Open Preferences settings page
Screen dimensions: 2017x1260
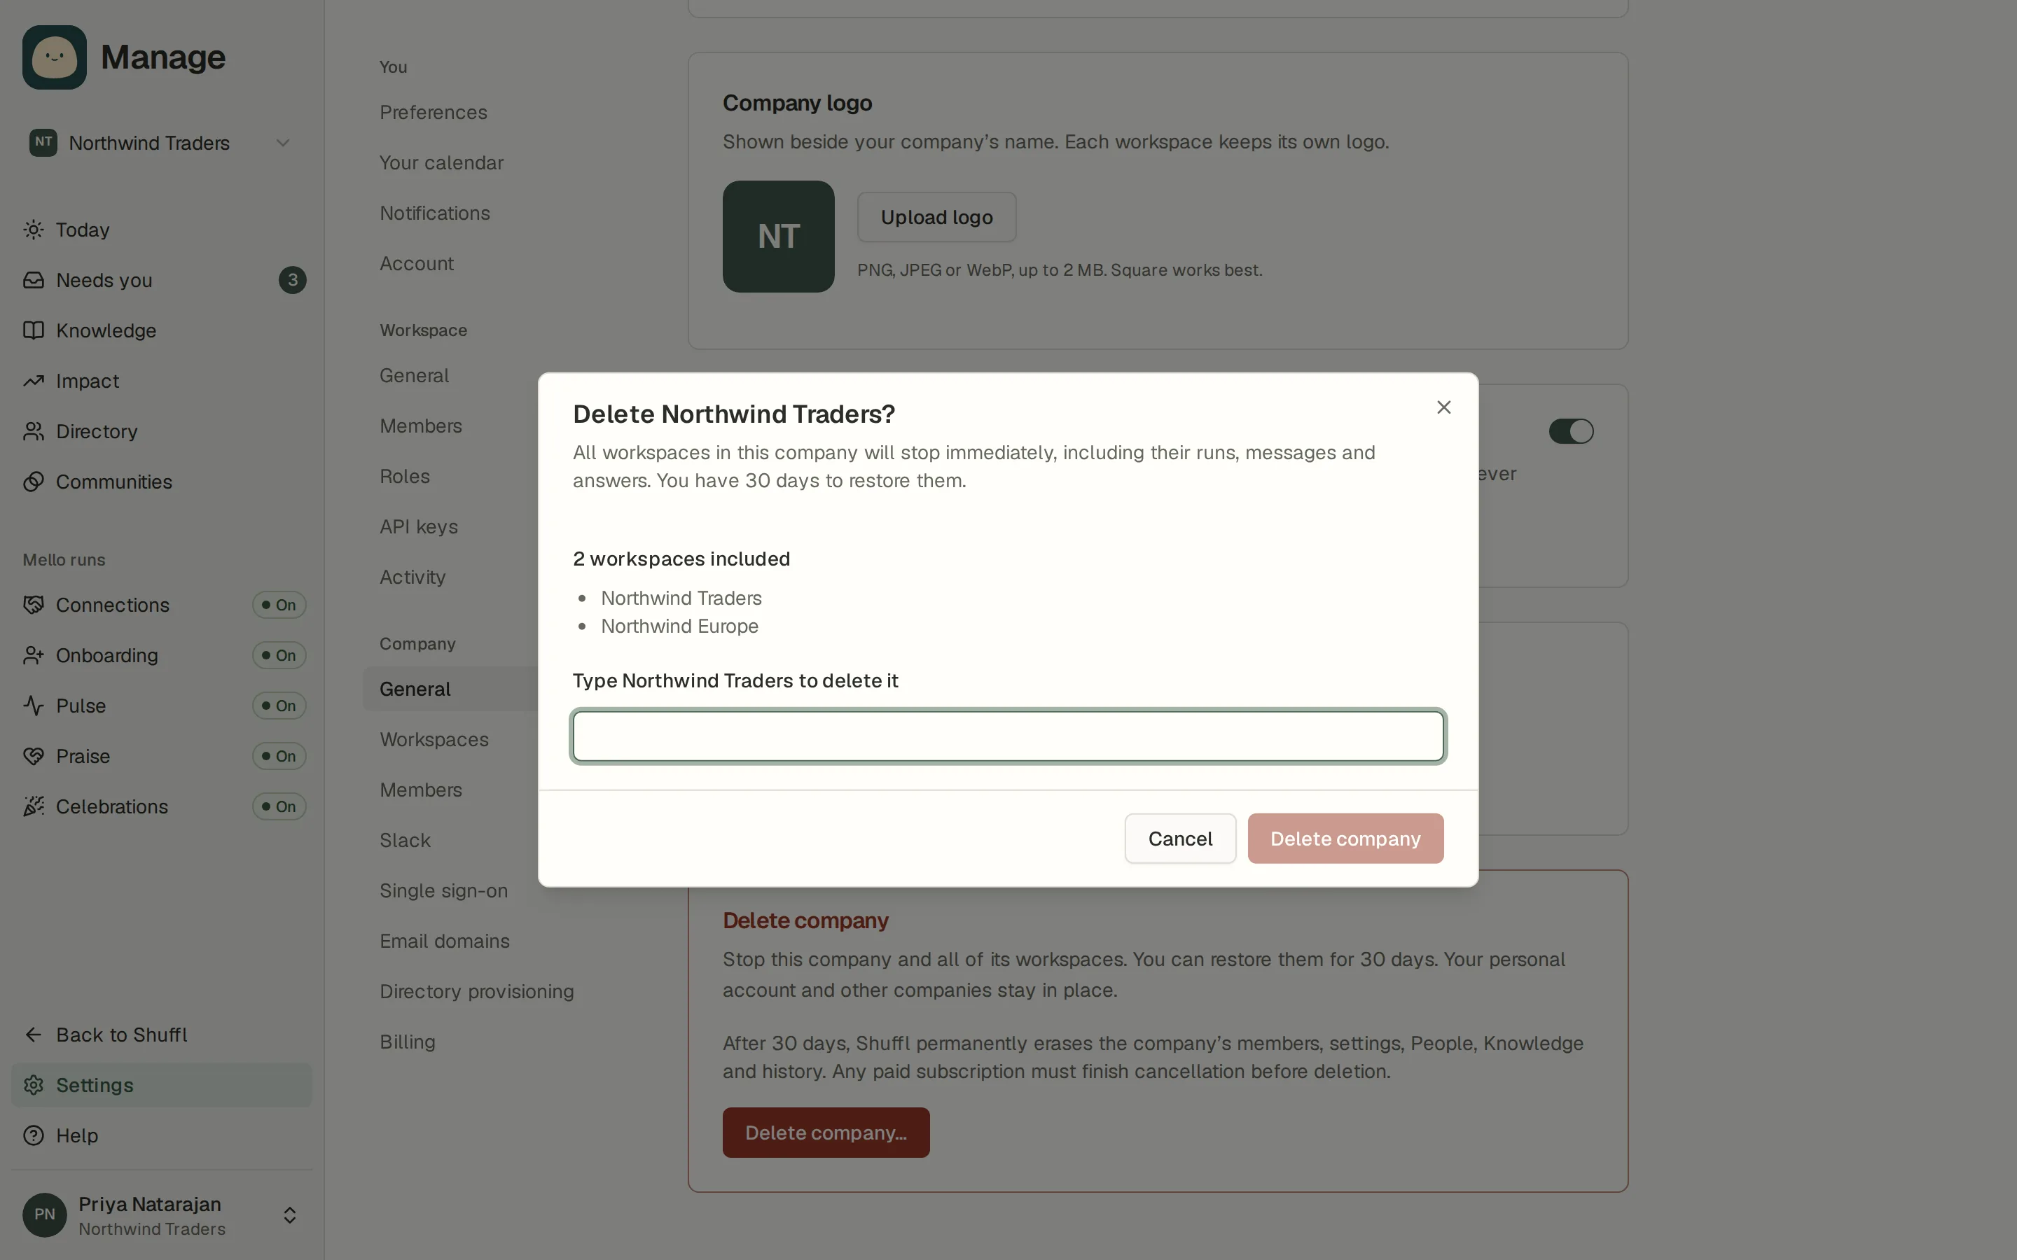click(433, 113)
